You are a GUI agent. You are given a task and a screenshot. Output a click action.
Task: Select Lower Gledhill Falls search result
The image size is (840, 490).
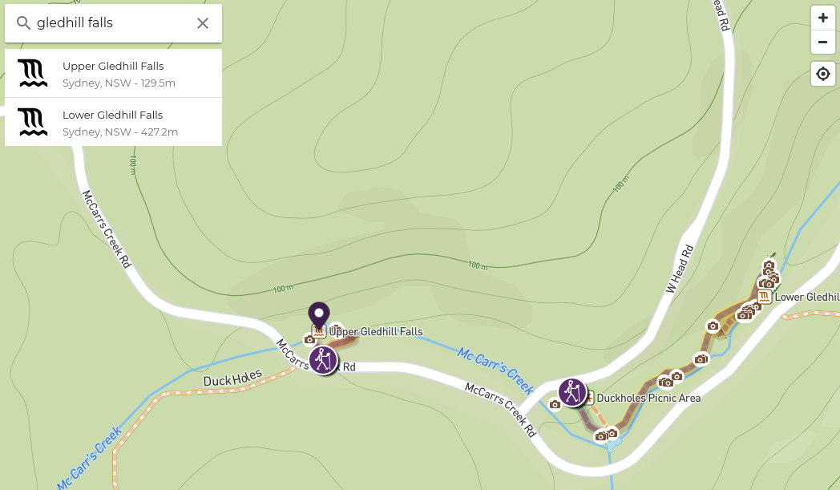click(x=113, y=122)
